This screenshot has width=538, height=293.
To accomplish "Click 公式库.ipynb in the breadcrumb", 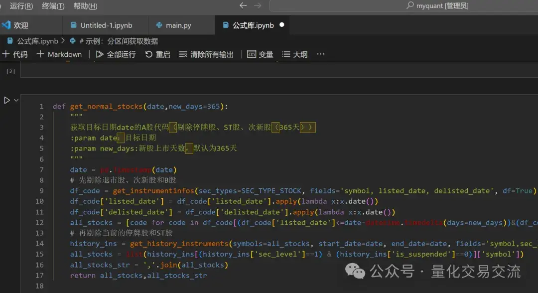I will [x=37, y=41].
